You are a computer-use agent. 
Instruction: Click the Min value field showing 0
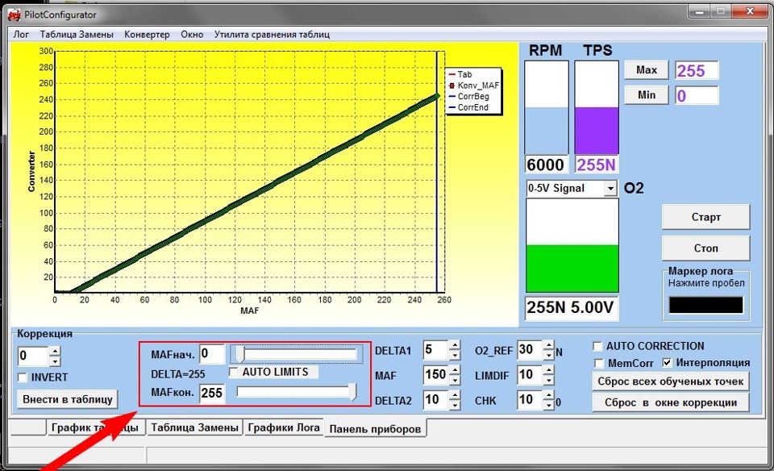pos(697,95)
